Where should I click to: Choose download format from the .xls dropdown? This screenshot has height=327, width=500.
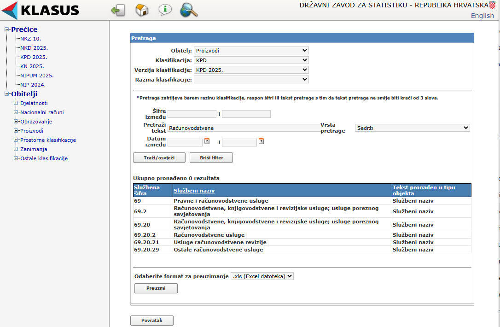(x=262, y=276)
